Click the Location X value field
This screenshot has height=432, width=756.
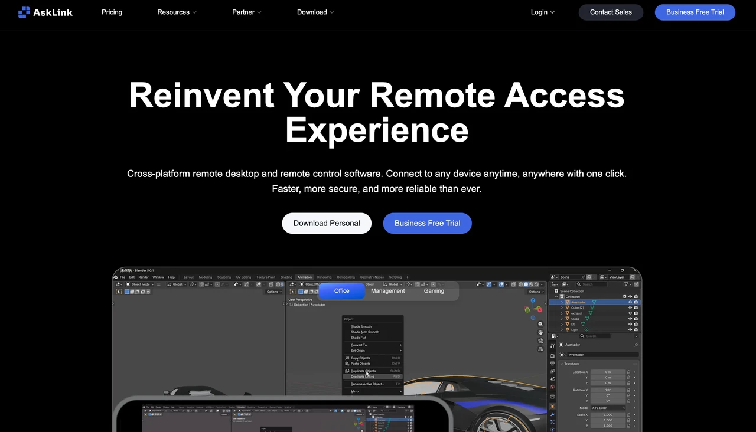(608, 372)
